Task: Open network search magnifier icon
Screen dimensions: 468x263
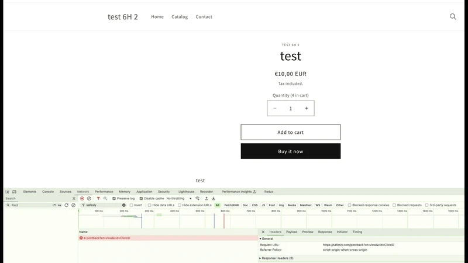Action: (105, 199)
